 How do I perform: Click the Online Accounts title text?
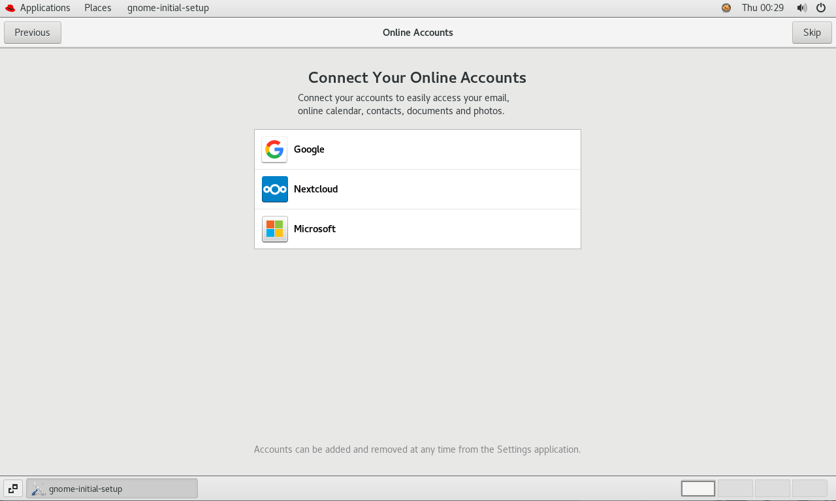(x=418, y=33)
